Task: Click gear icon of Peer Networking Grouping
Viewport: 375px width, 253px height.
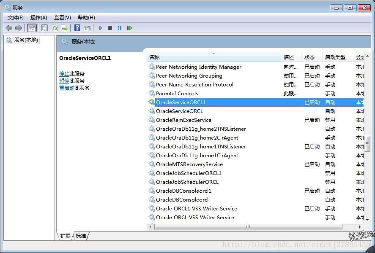Action: point(152,75)
